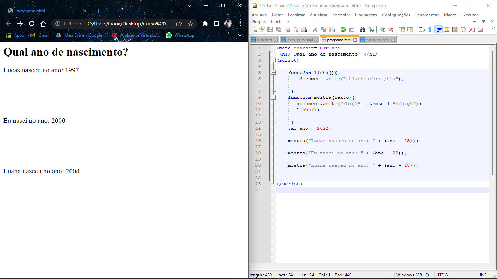Open the Localizar menu
The image size is (497, 279).
coord(296,15)
